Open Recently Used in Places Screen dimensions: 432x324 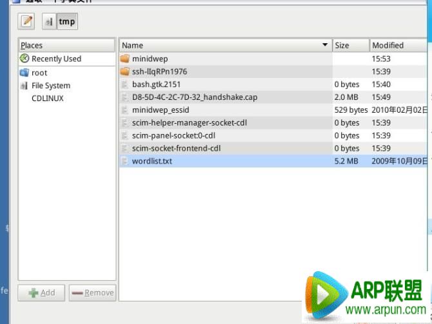[56, 59]
